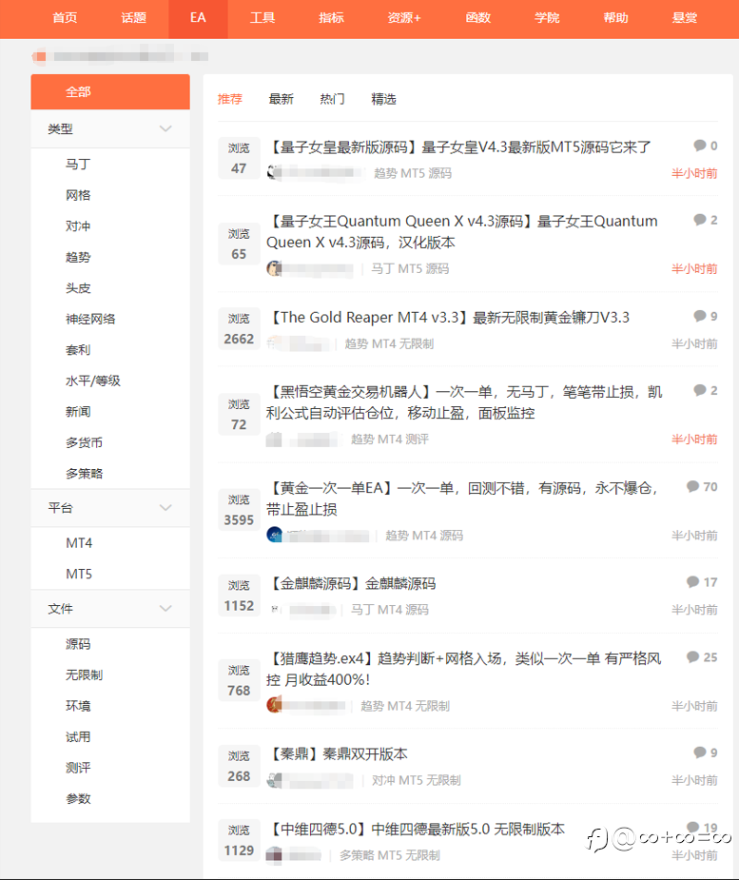Select MT4 platform filter

tap(79, 543)
